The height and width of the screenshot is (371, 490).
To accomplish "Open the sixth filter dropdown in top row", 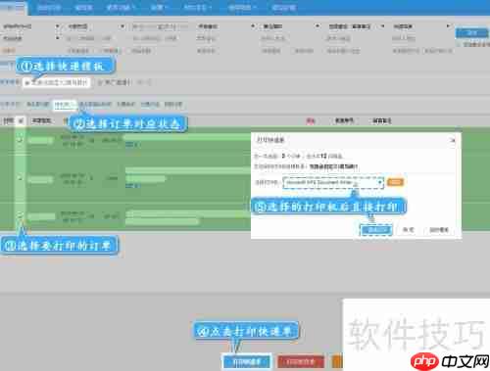I will (x=356, y=26).
